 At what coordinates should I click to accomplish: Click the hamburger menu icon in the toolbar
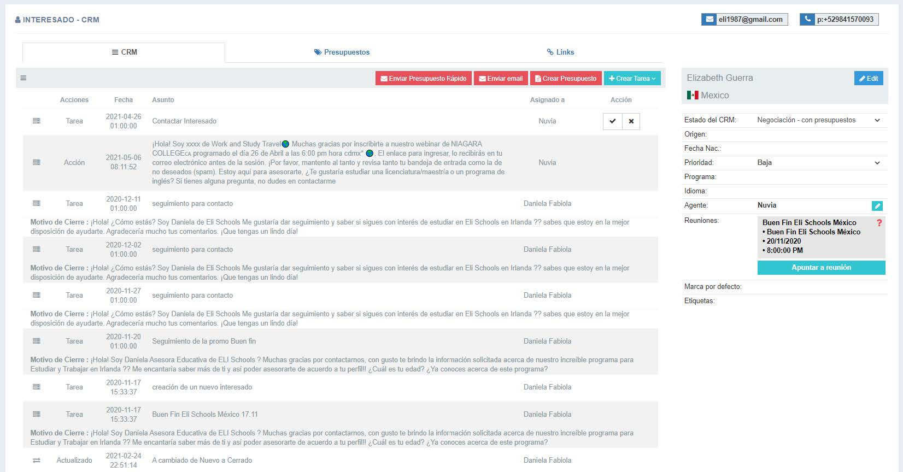pyautogui.click(x=24, y=78)
